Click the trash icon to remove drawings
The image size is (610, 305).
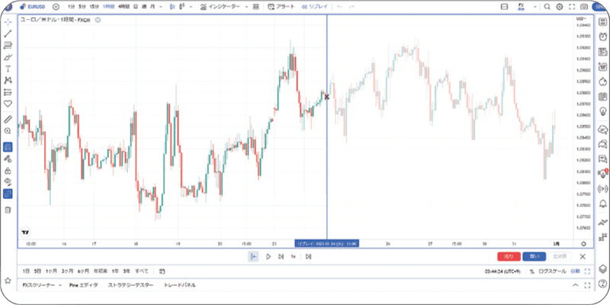[8, 210]
